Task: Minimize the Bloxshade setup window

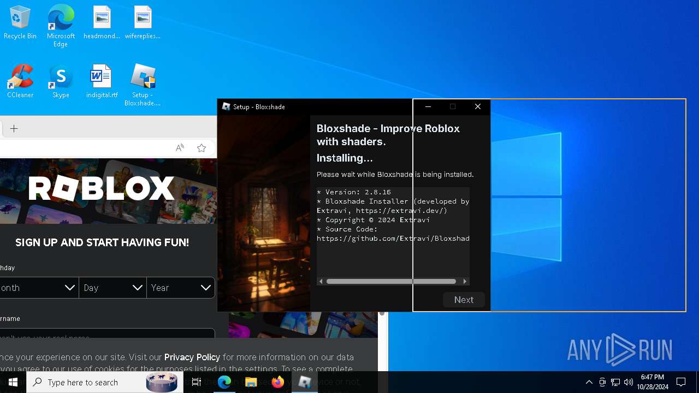Action: (428, 106)
